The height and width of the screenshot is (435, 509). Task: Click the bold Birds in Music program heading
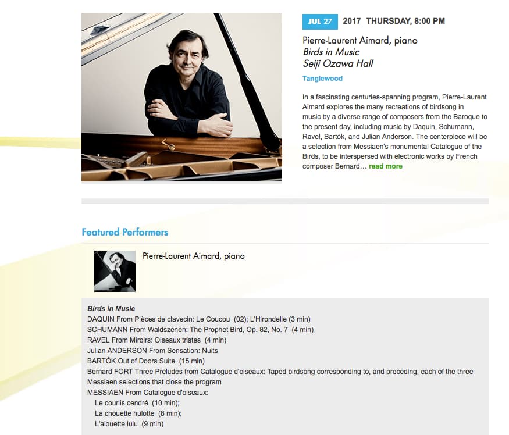[111, 309]
